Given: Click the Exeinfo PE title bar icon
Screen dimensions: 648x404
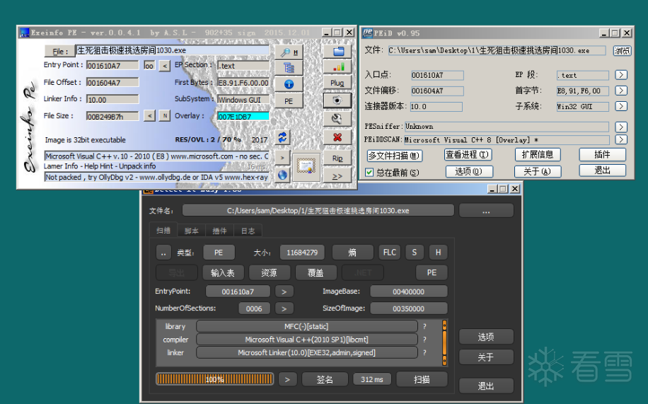Looking at the screenshot, I should [24, 33].
